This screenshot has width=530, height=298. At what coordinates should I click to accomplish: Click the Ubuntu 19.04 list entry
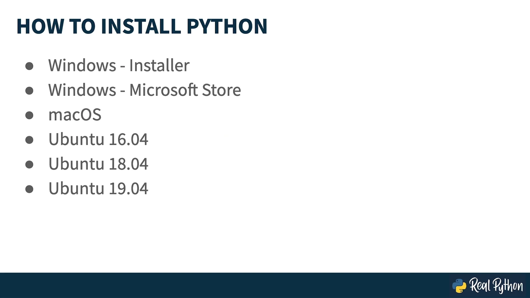coord(98,188)
